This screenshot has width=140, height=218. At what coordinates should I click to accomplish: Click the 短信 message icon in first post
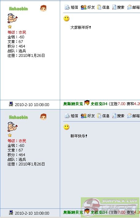[67, 7]
